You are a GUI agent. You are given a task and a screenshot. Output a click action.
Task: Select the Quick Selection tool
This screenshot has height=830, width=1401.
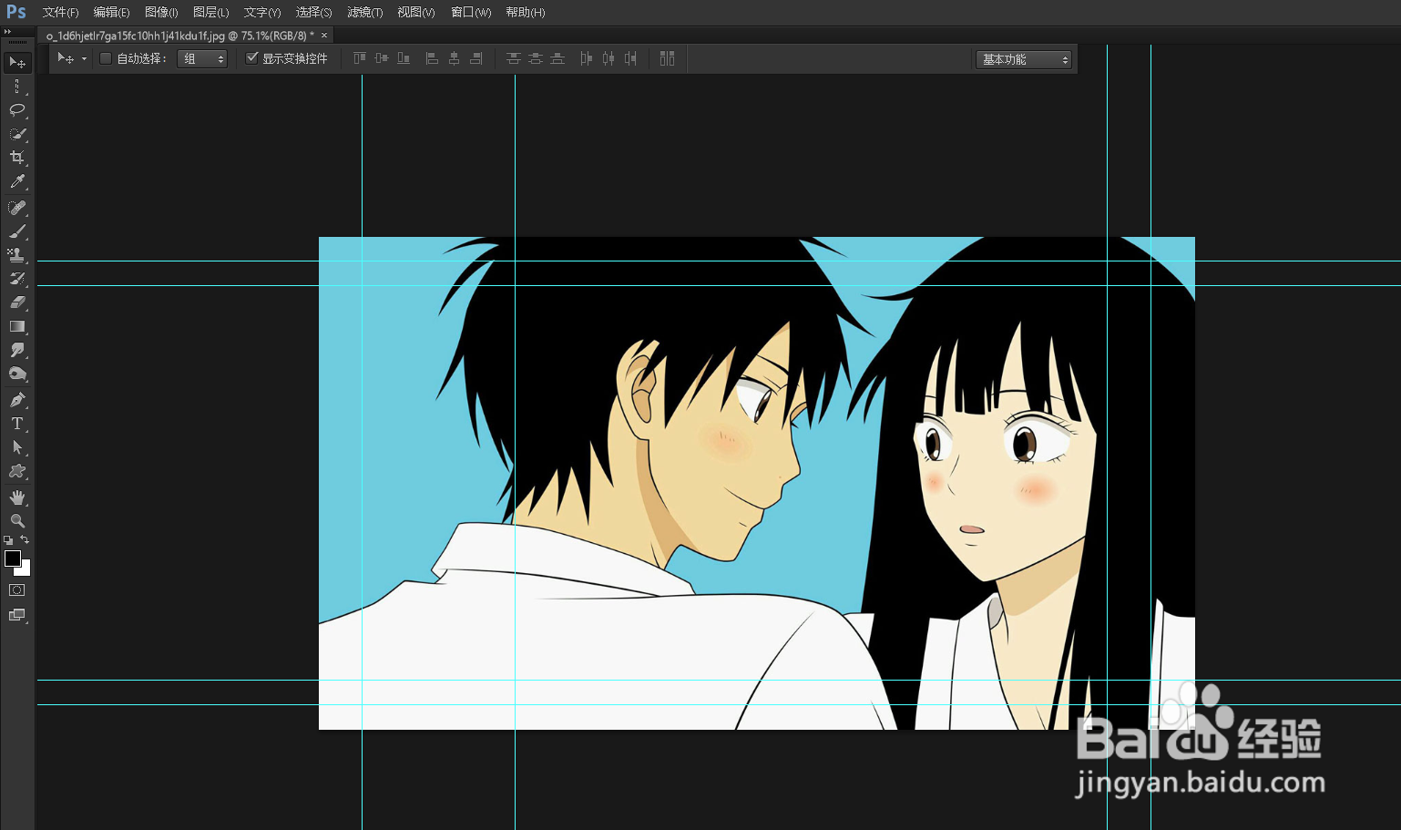[x=17, y=134]
